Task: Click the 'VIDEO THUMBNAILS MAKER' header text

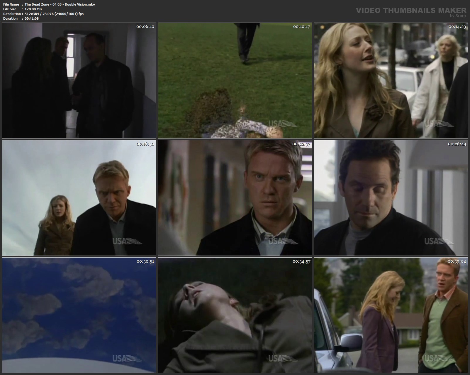Action: [x=411, y=11]
